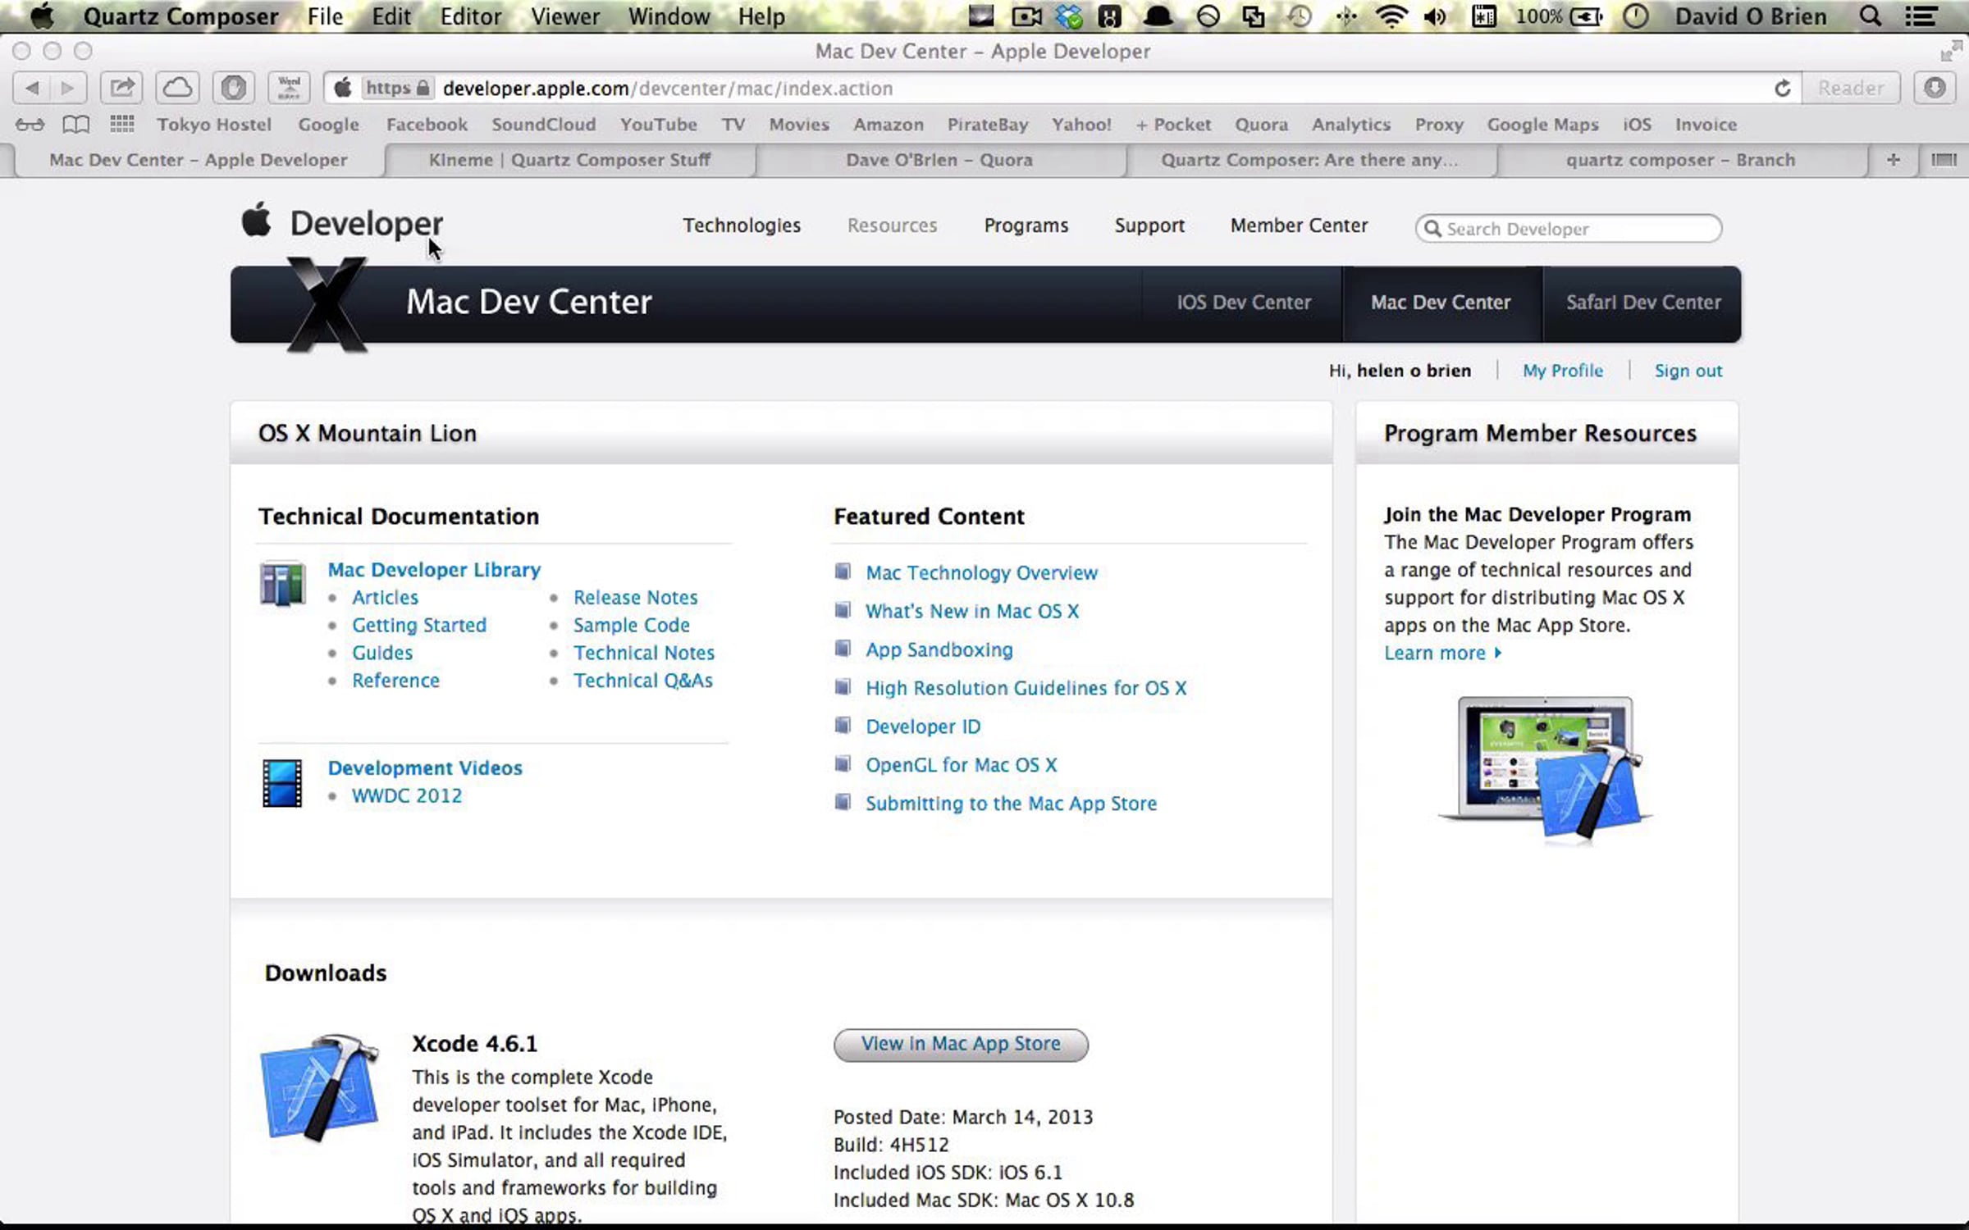The width and height of the screenshot is (1969, 1230).
Task: Click the Mac laptop with Xcode thumbnail
Action: (1546, 769)
